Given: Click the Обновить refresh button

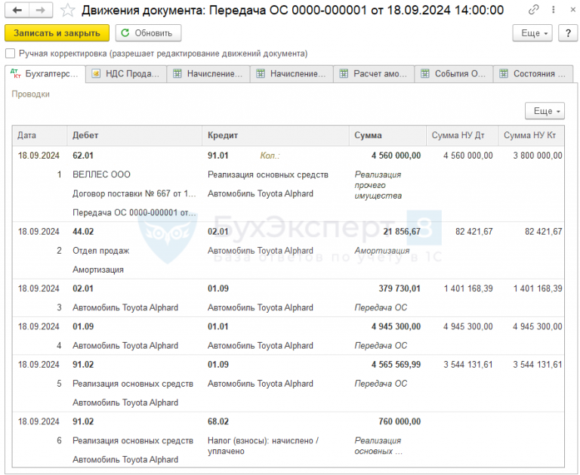Looking at the screenshot, I should (148, 33).
